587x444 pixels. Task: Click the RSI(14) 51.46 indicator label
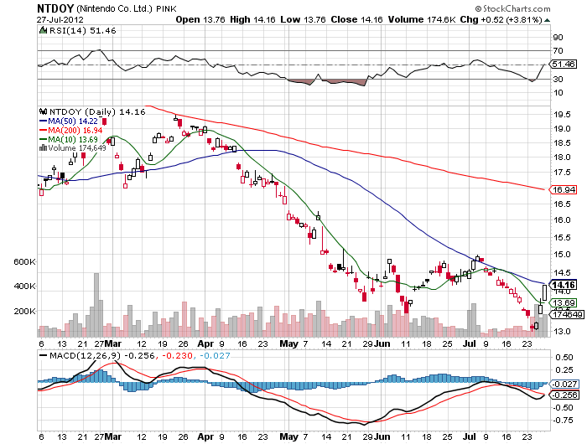tap(82, 31)
